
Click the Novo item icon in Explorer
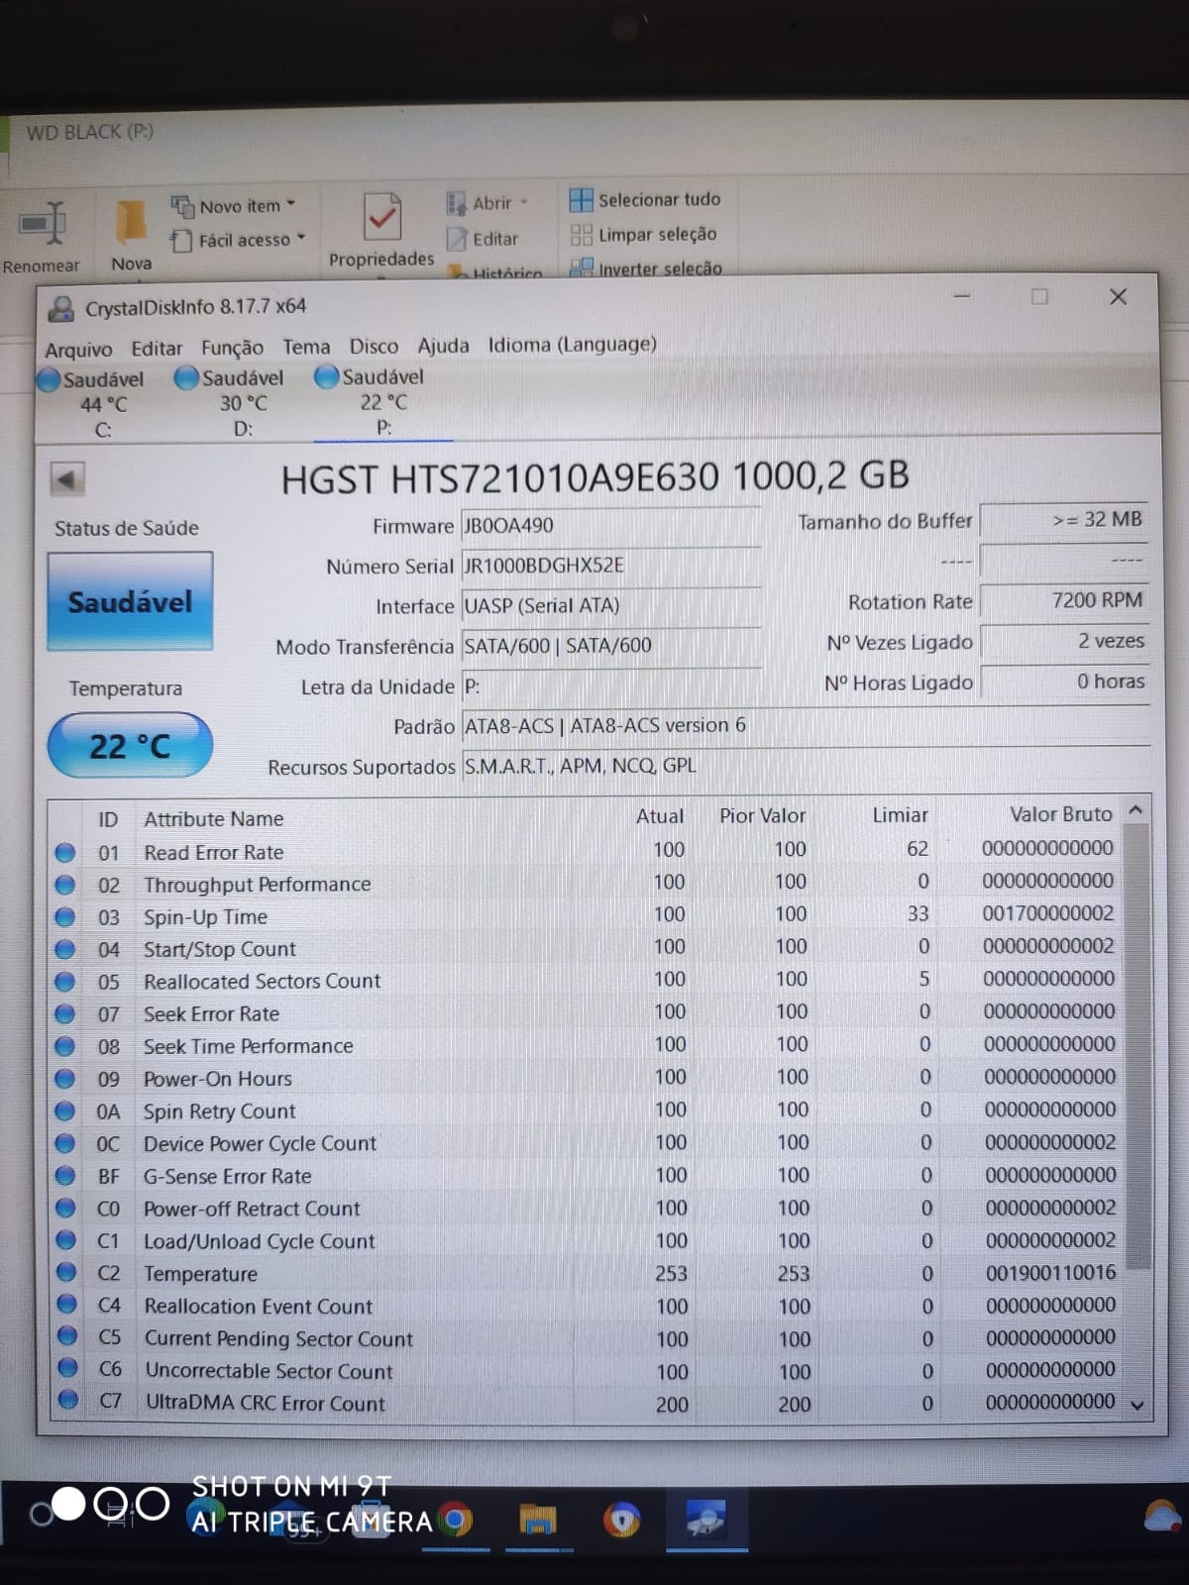[182, 206]
